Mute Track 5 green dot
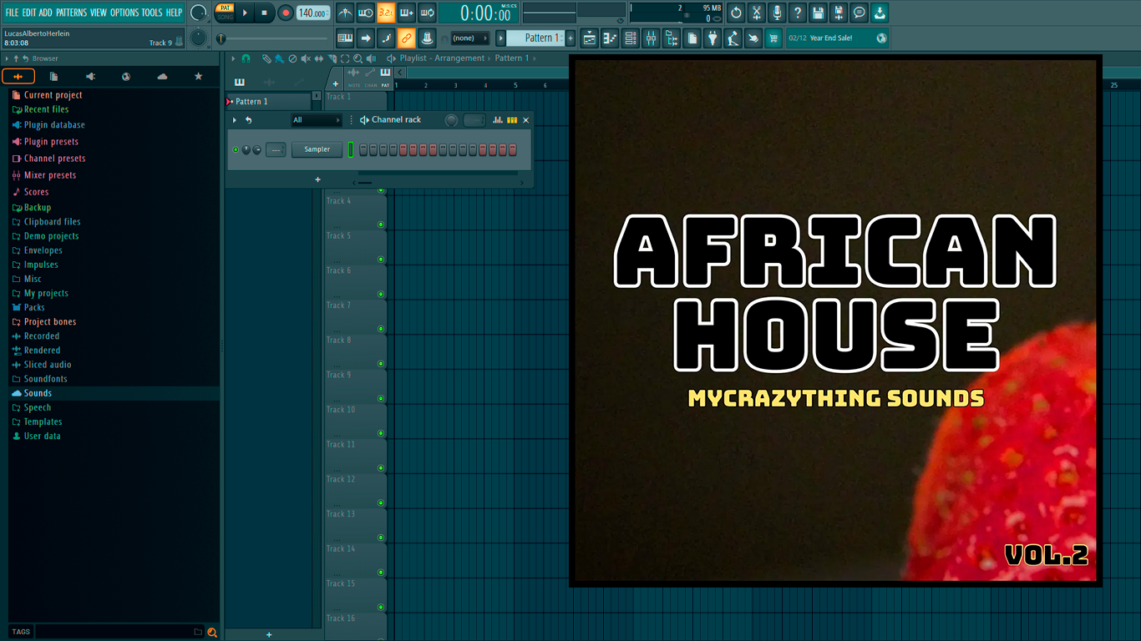The height and width of the screenshot is (641, 1141). coord(381,259)
